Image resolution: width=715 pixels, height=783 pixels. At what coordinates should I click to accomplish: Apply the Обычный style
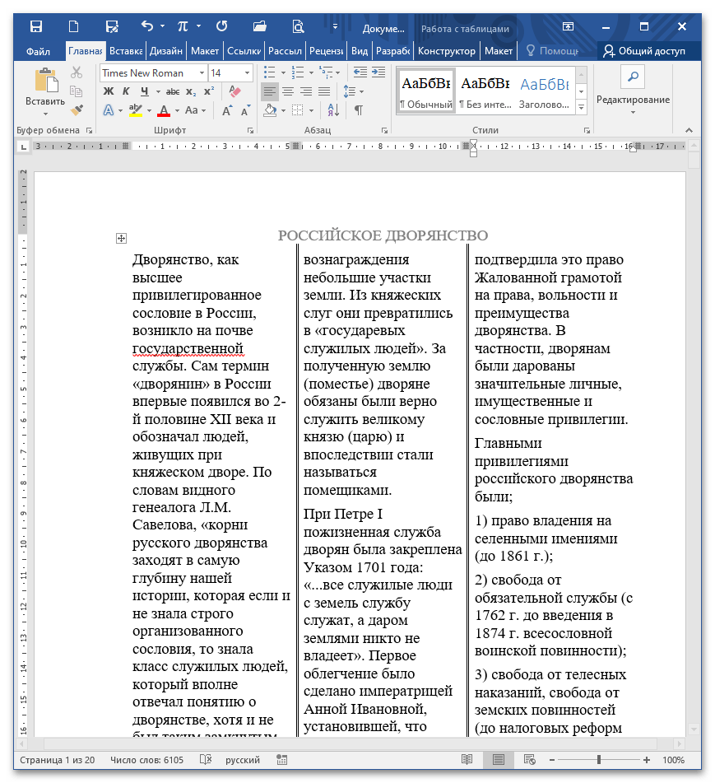tap(426, 92)
